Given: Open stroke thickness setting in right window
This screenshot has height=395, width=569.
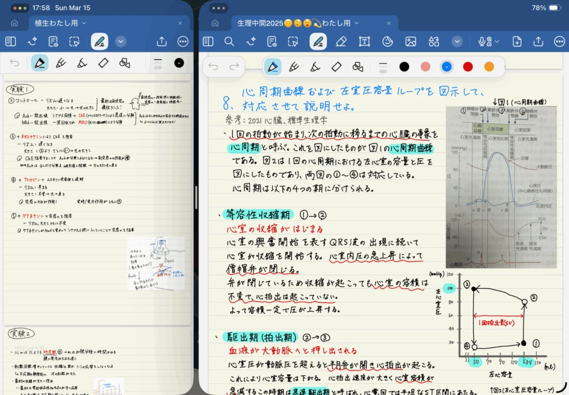Looking at the screenshot, I should click(x=383, y=67).
